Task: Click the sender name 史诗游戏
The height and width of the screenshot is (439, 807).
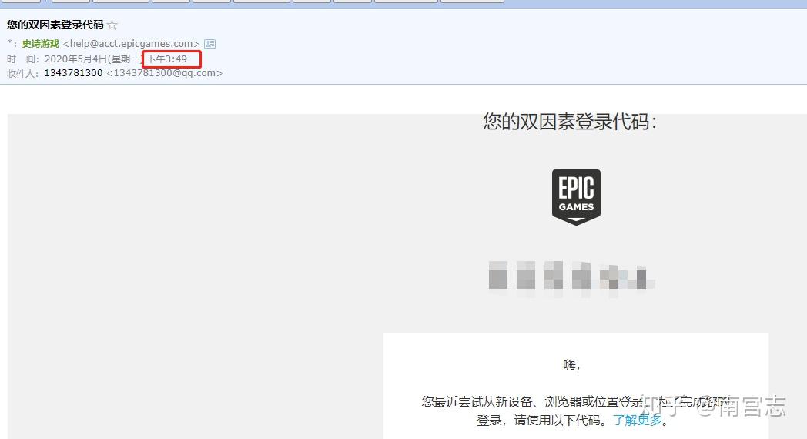Action: coord(40,44)
